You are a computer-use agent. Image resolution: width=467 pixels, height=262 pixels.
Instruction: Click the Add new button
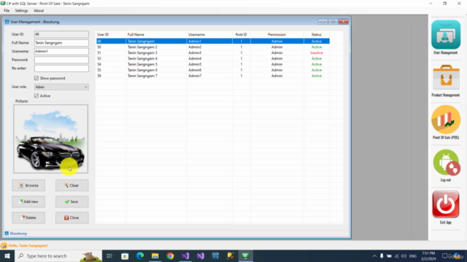(x=28, y=202)
